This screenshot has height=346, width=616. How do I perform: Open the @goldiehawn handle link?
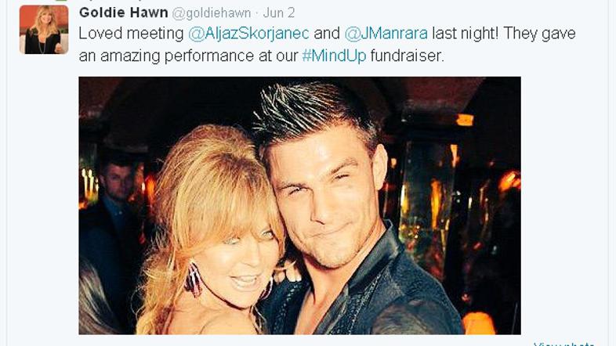212,13
